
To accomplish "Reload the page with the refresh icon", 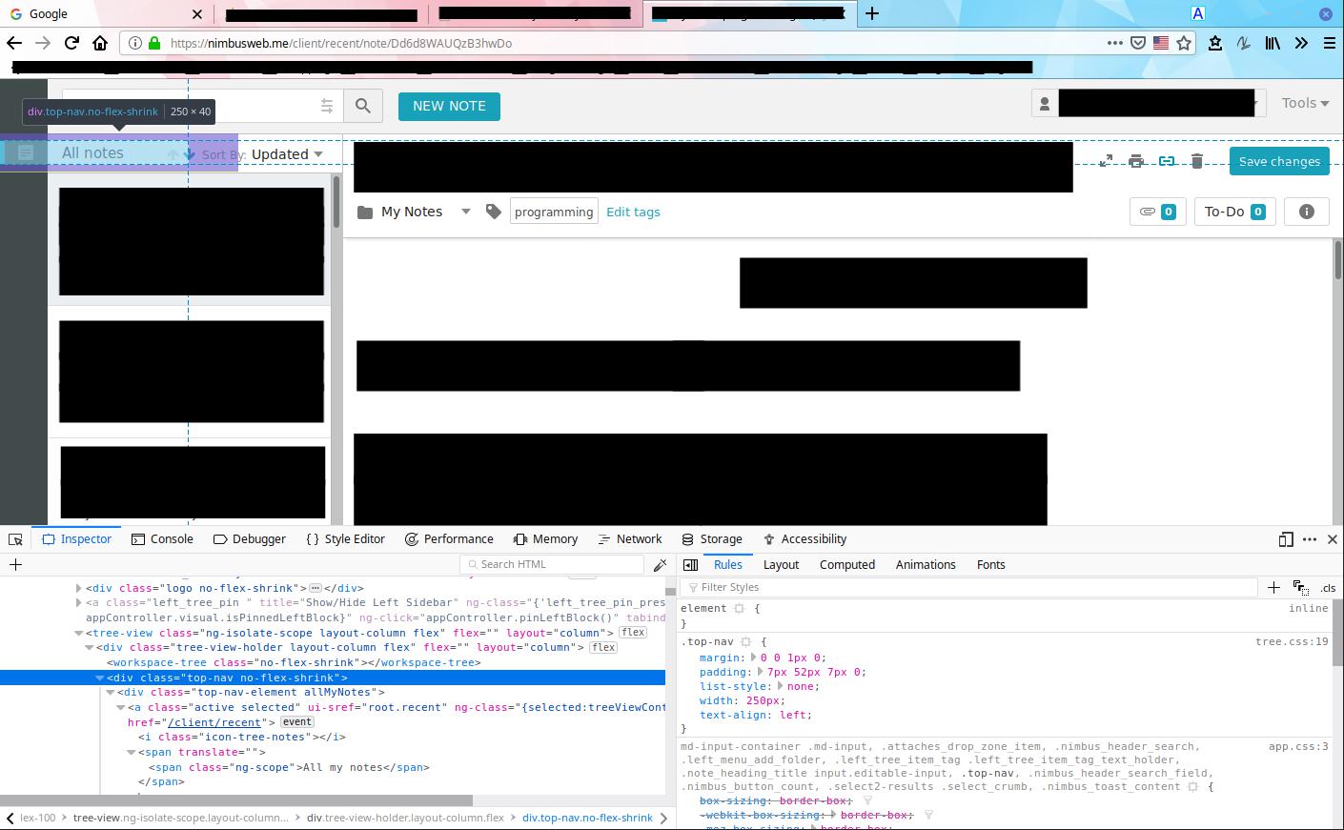I will [x=71, y=43].
